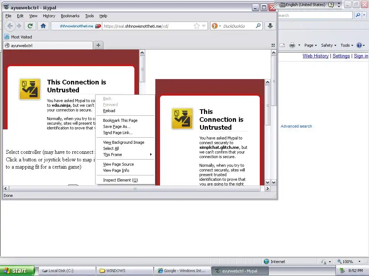369x276 pixels.
Task: Open the History menu
Action: point(49,16)
